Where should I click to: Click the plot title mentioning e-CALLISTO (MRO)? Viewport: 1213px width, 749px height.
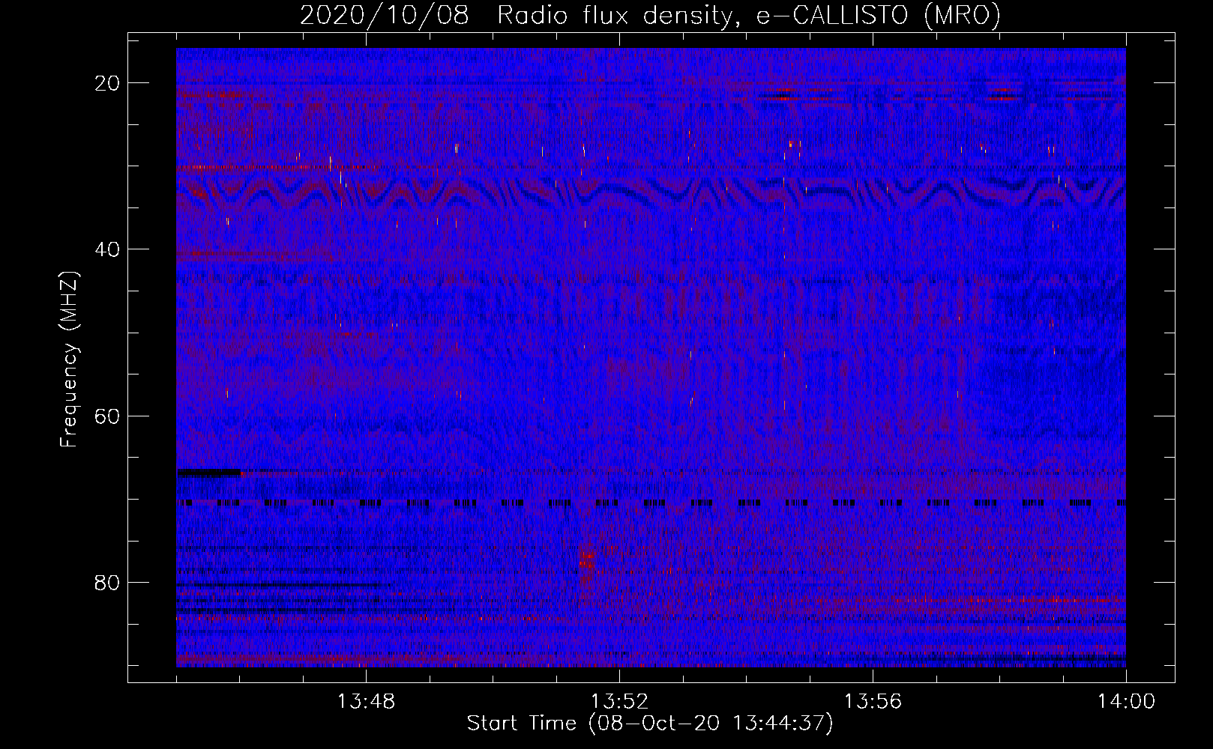pos(650,15)
